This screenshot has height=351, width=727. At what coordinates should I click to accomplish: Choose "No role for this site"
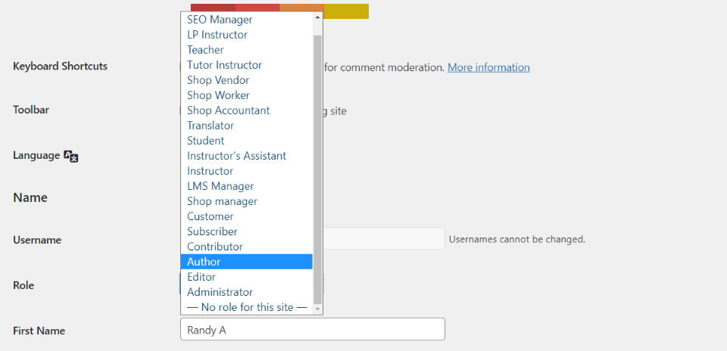[247, 307]
